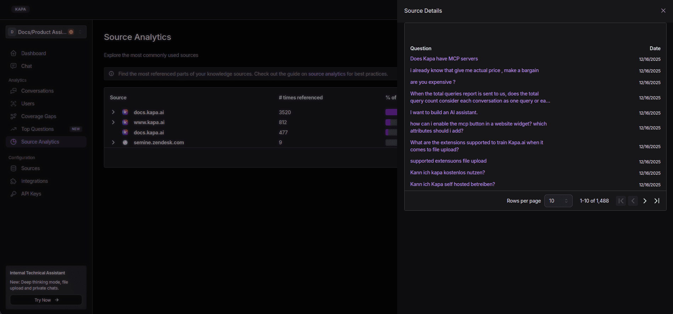Click the Chat bubble icon
This screenshot has height=314, width=673.
point(13,66)
